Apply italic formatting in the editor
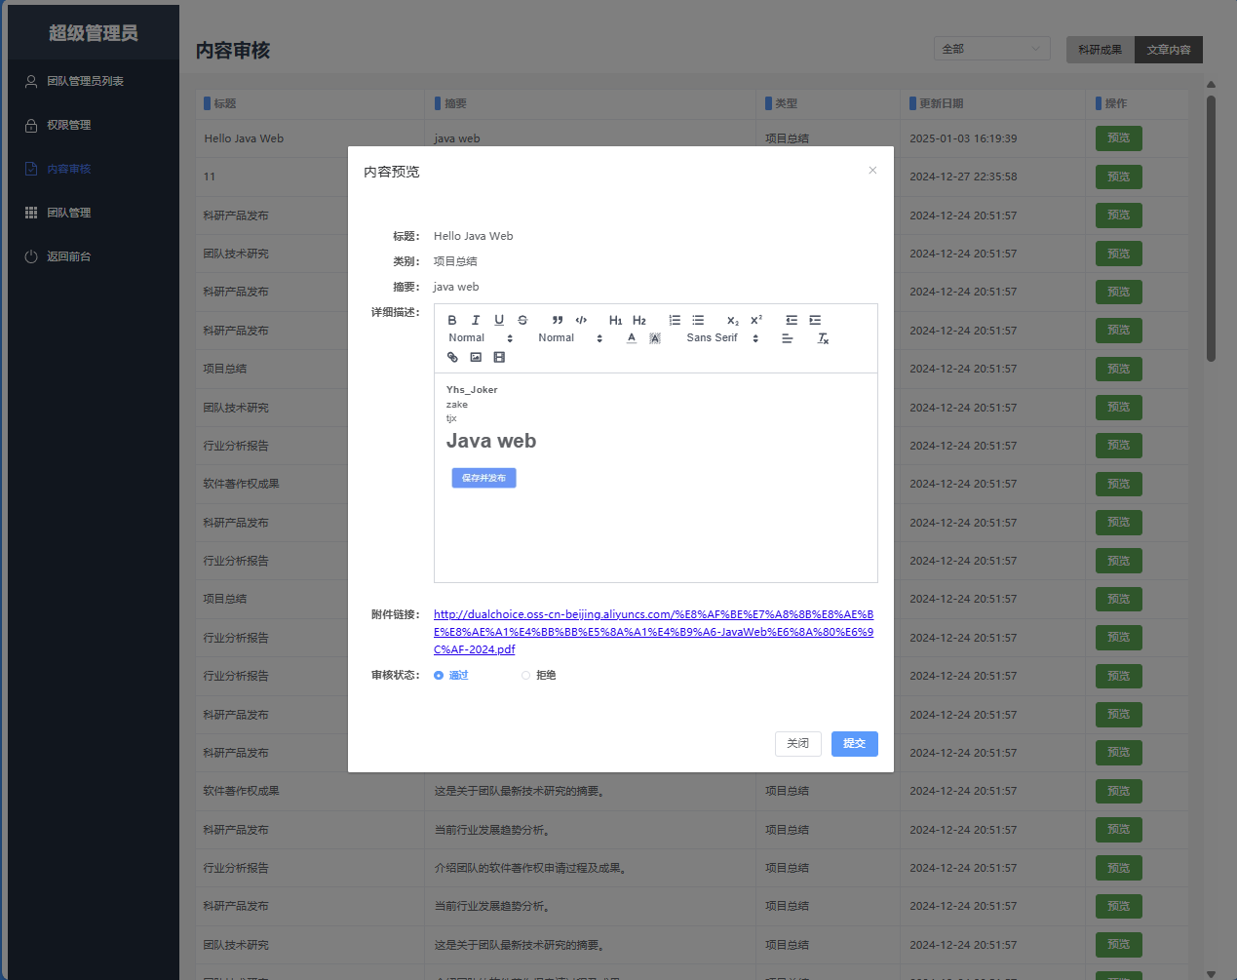 (476, 320)
